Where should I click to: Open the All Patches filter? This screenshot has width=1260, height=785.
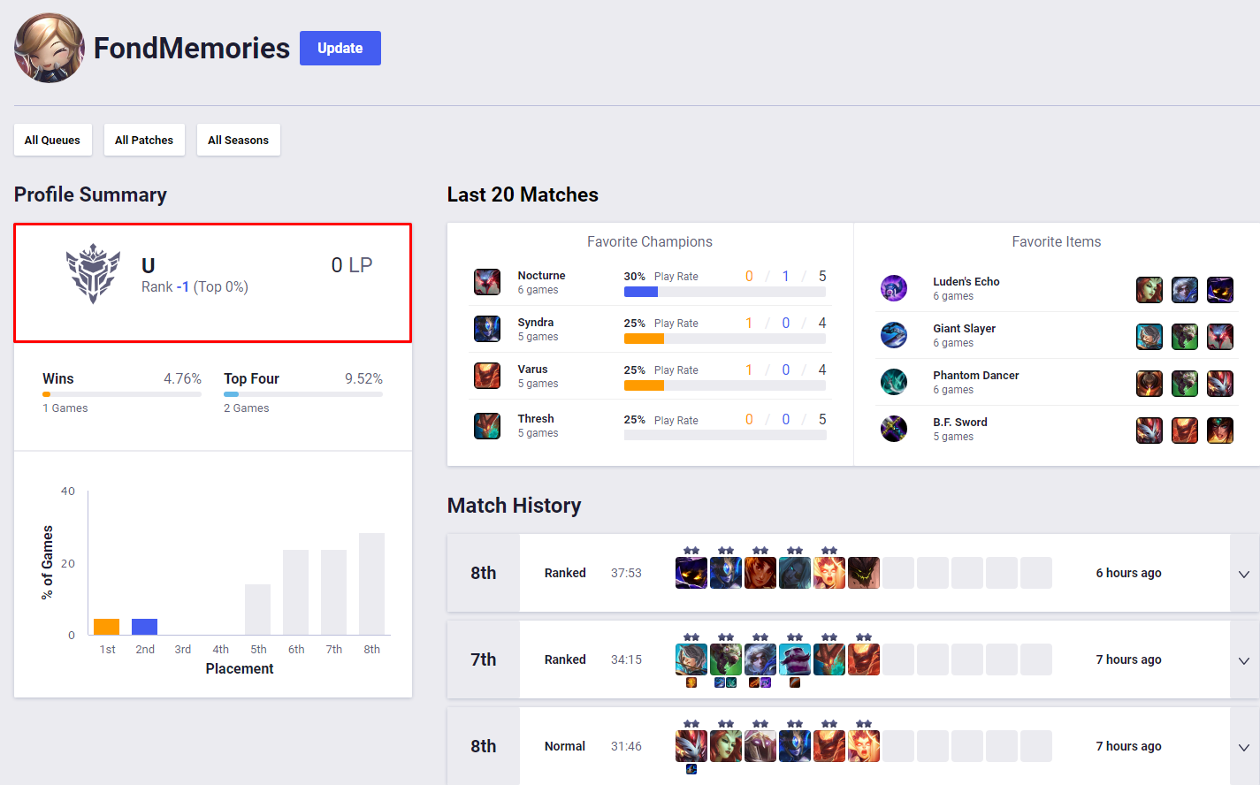coord(144,140)
